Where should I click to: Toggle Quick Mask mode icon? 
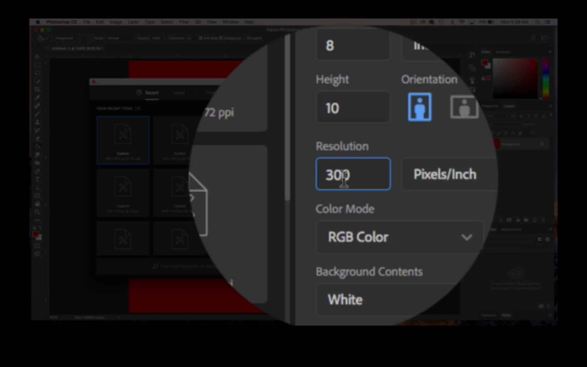(37, 246)
